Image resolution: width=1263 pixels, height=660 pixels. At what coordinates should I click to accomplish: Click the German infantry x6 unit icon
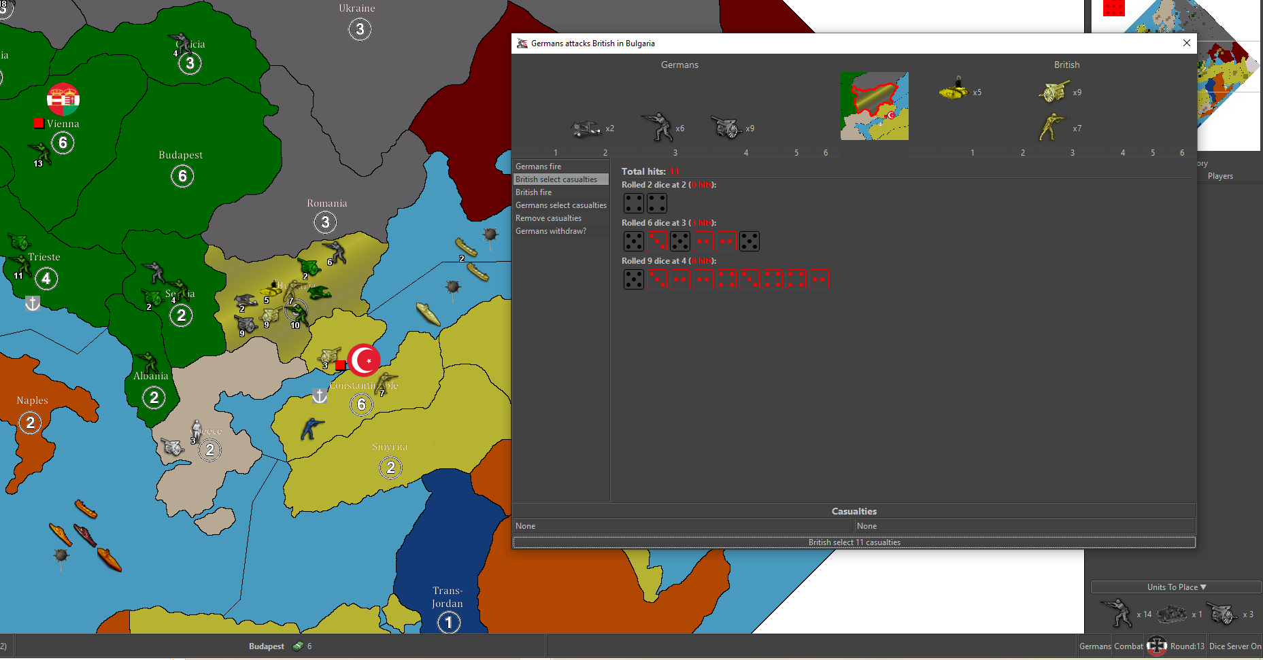point(658,127)
